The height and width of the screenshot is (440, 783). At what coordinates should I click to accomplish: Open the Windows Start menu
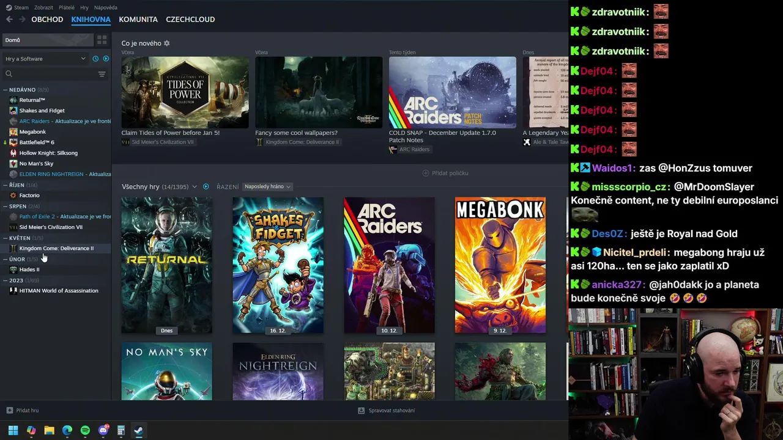click(x=13, y=430)
